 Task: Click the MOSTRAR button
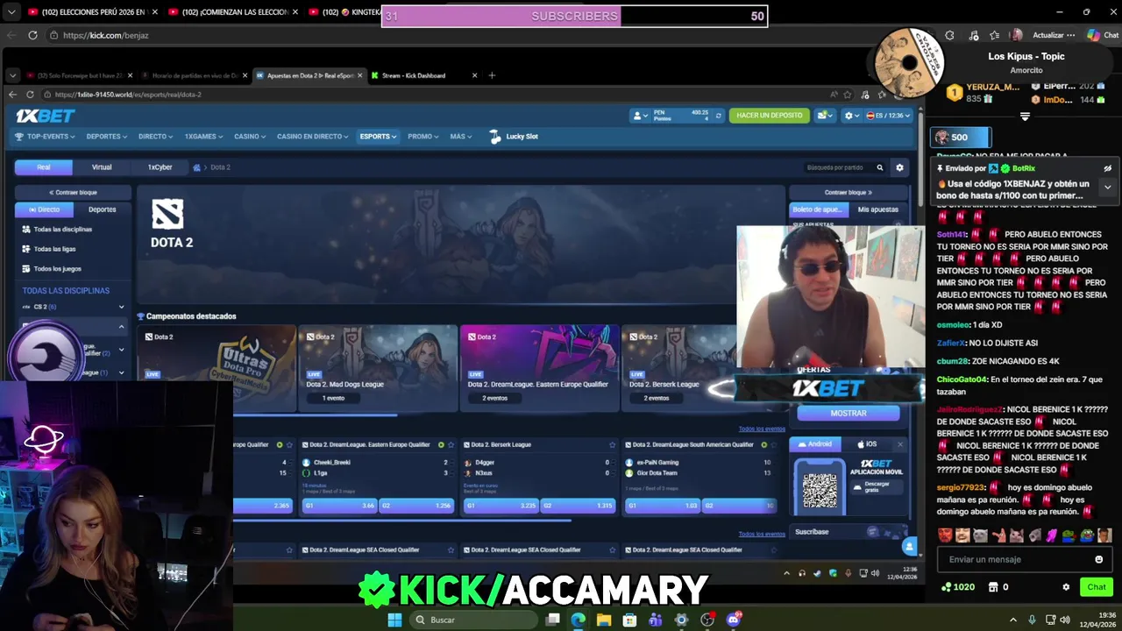848,413
